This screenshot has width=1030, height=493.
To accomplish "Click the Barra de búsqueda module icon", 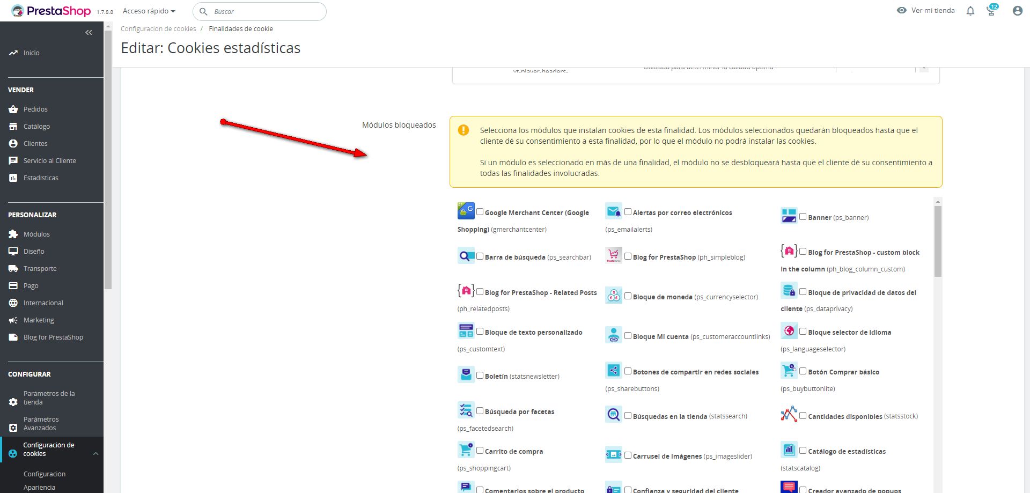I will point(466,255).
